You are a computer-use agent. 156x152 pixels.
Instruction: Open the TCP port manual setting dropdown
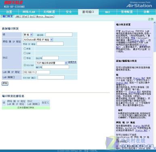point(52,63)
